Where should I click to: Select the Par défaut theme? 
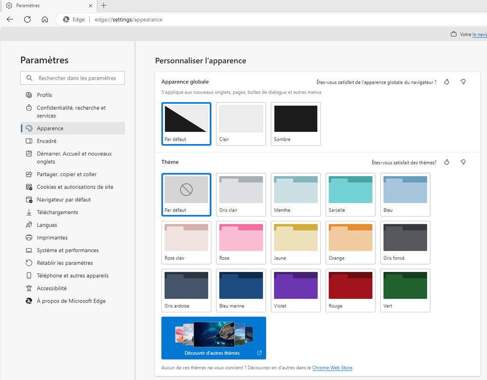[x=186, y=194]
